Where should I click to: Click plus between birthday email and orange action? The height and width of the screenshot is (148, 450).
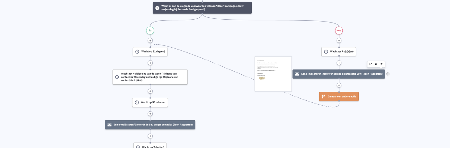[339, 85]
